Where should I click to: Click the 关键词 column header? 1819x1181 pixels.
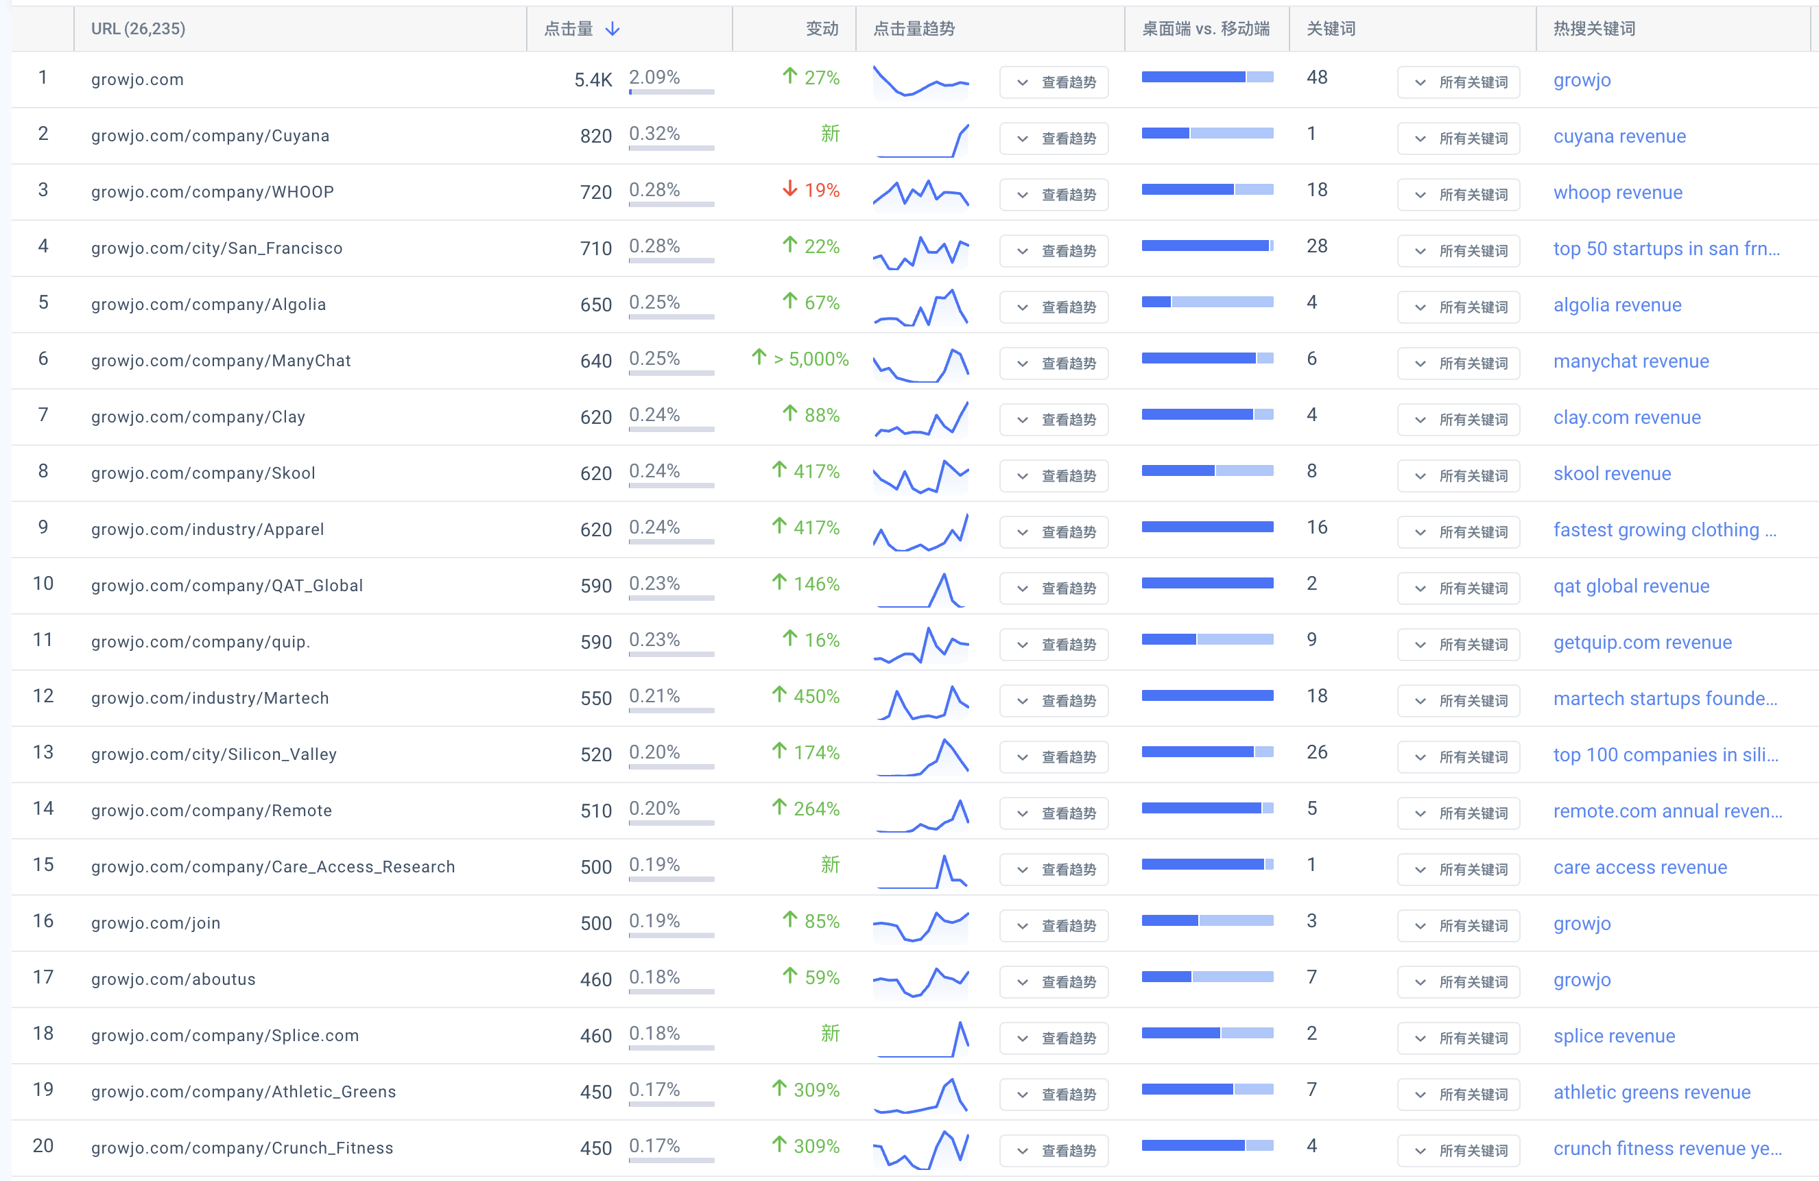coord(1331,29)
